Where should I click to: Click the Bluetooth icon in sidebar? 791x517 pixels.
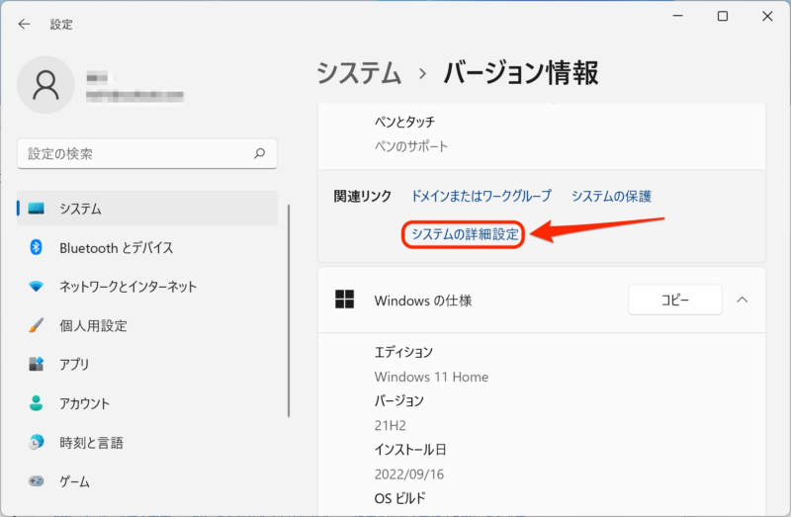(x=36, y=247)
